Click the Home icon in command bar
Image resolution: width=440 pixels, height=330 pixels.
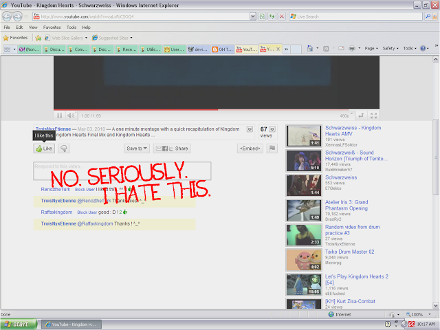pyautogui.click(x=310, y=48)
